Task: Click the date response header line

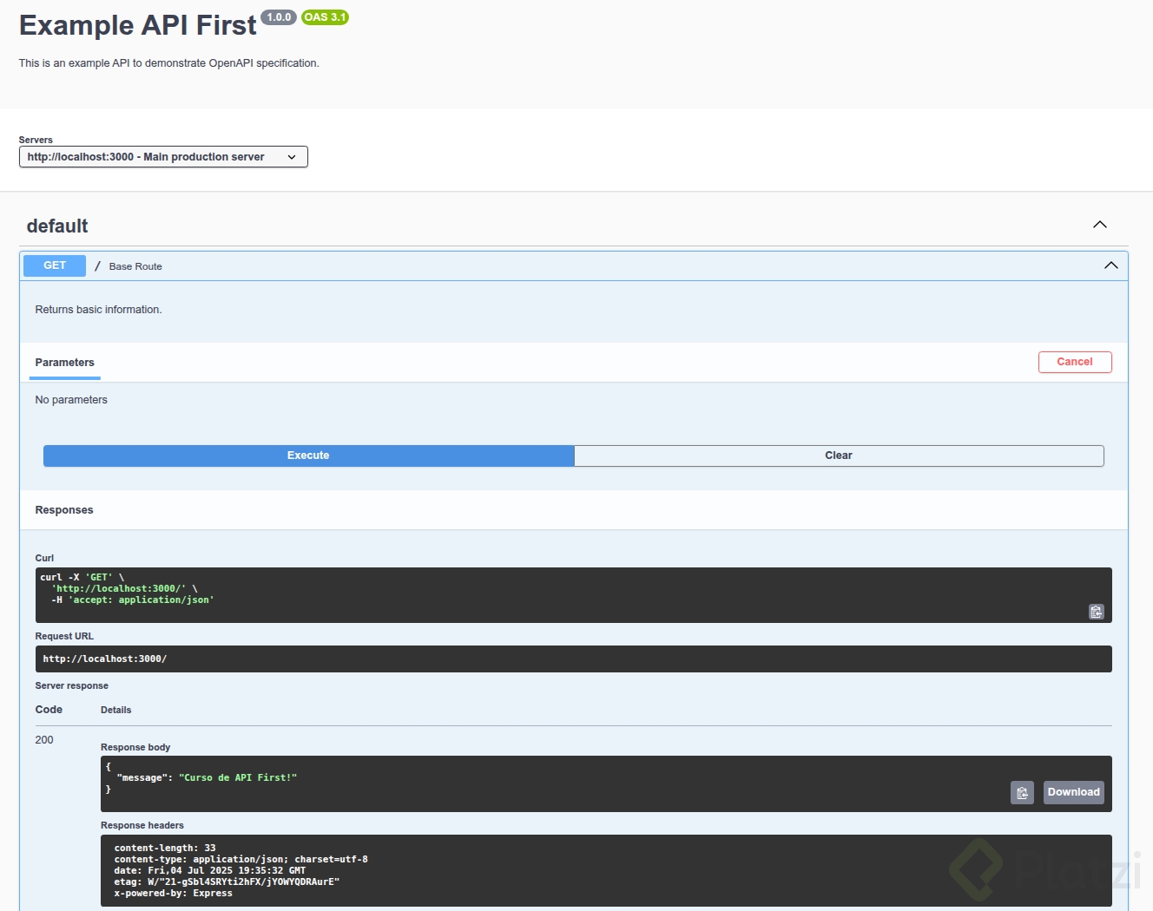Action: [x=209, y=870]
